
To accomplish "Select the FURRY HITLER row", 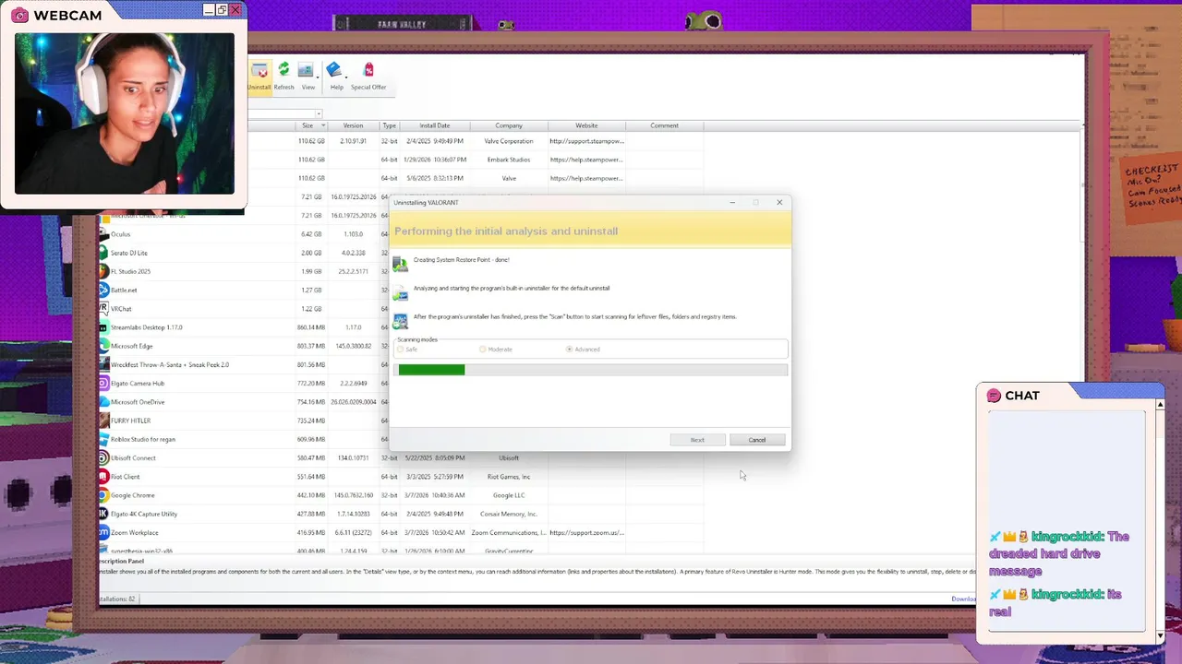I will click(x=401, y=421).
